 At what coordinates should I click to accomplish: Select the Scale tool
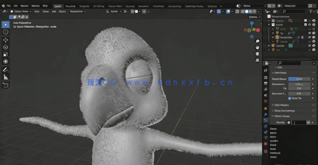click(6, 54)
